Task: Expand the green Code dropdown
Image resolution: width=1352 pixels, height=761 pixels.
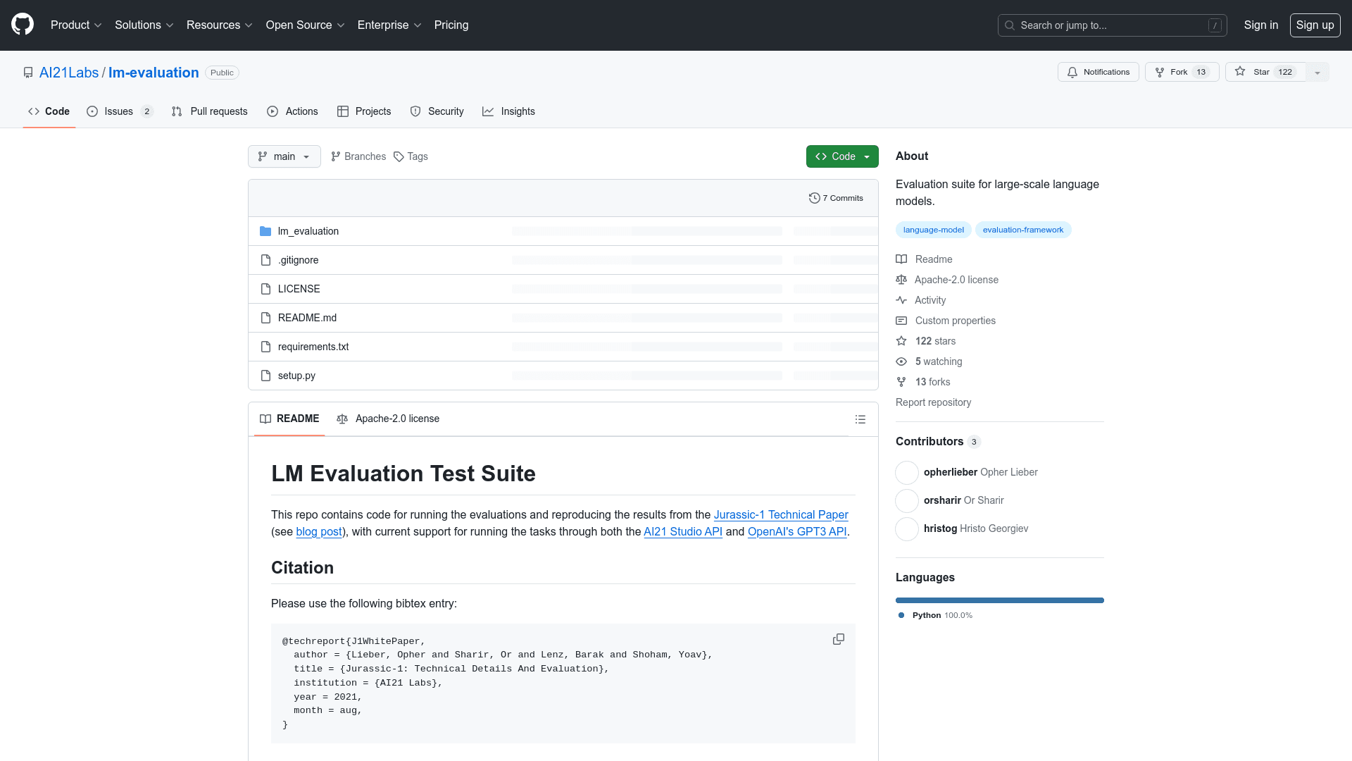Action: click(x=868, y=156)
